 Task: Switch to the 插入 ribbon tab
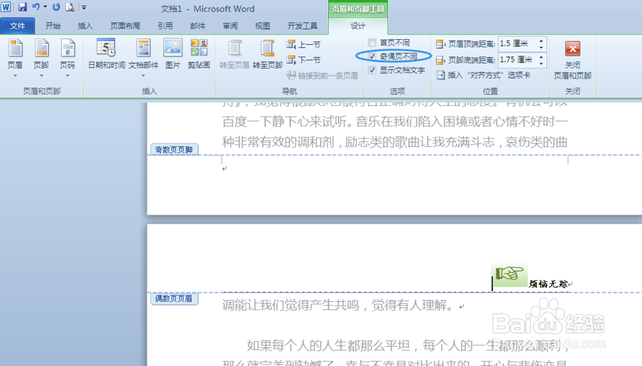[85, 26]
